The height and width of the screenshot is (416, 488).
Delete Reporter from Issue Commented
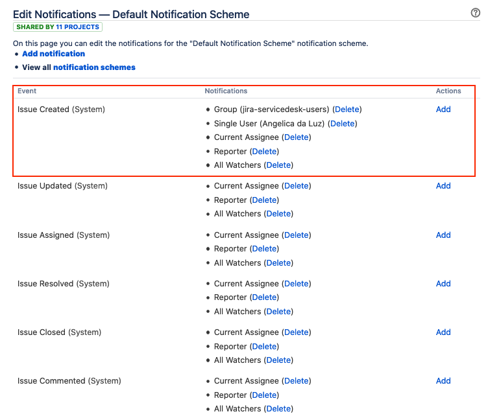point(264,395)
